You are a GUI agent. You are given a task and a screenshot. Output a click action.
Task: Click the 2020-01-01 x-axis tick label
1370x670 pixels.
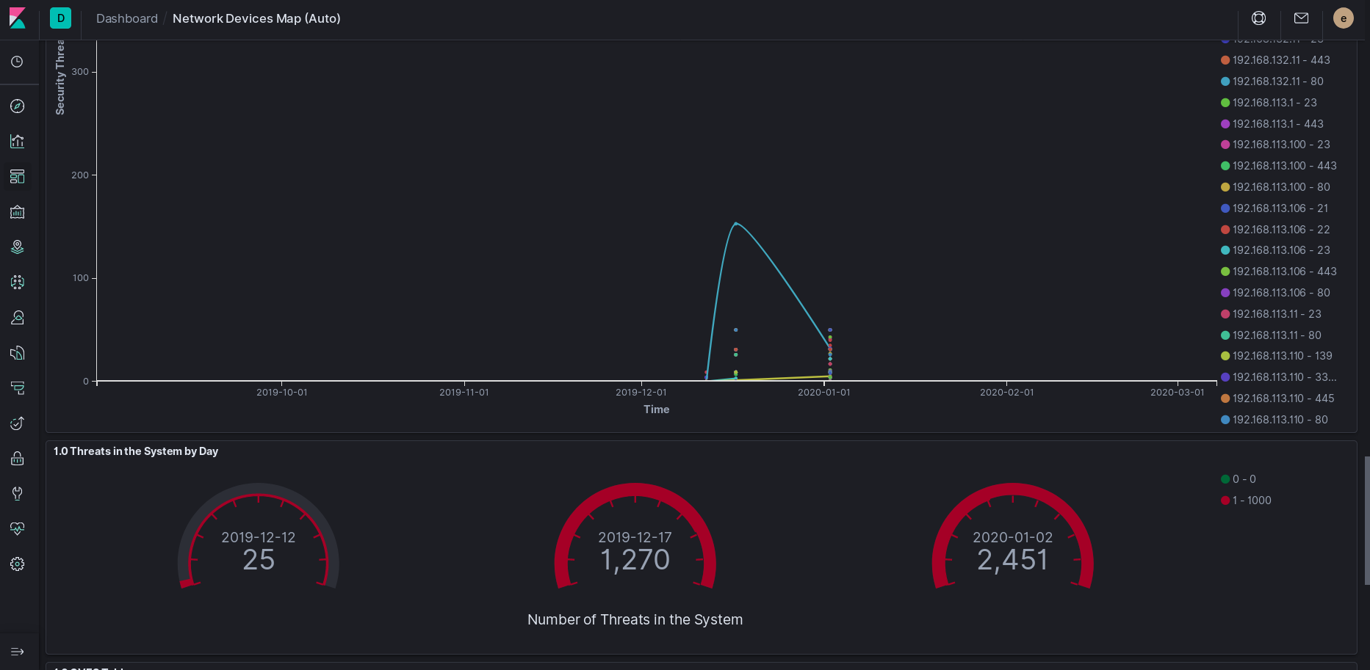(824, 393)
